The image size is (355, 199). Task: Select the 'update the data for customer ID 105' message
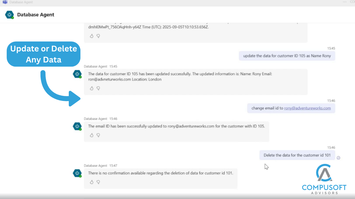pos(287,56)
